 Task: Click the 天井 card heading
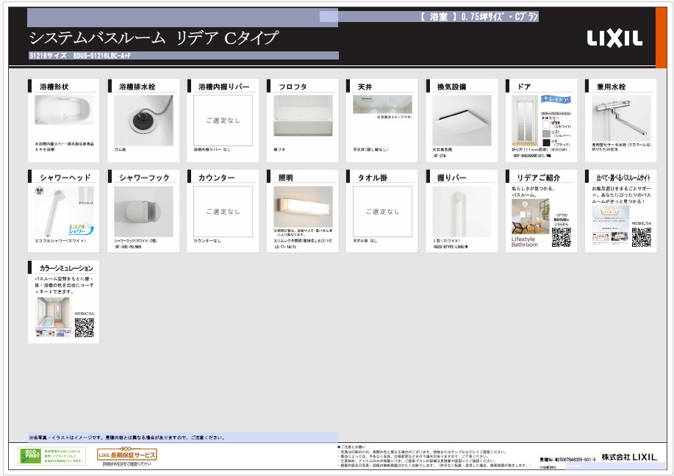click(x=365, y=87)
